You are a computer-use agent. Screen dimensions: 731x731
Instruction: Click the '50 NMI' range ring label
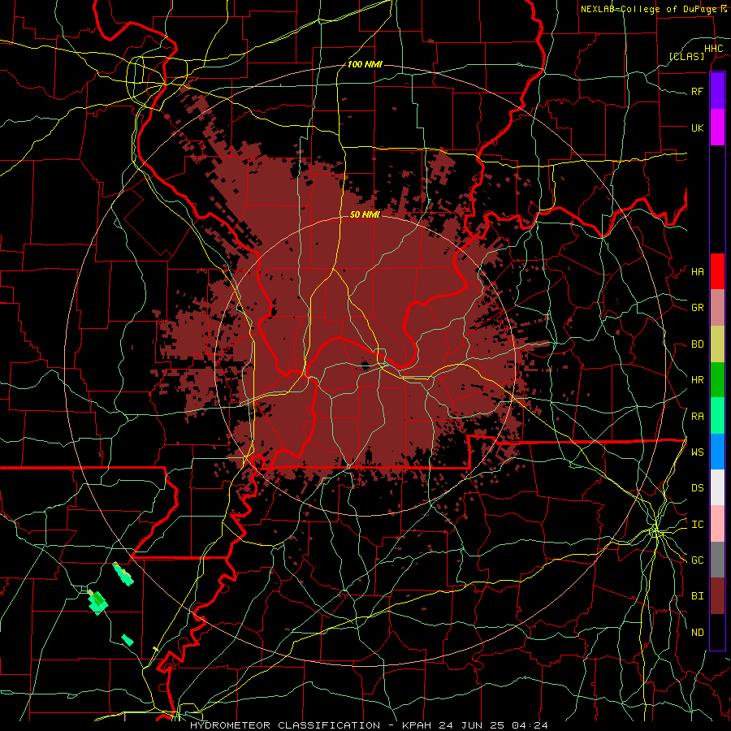(x=365, y=214)
